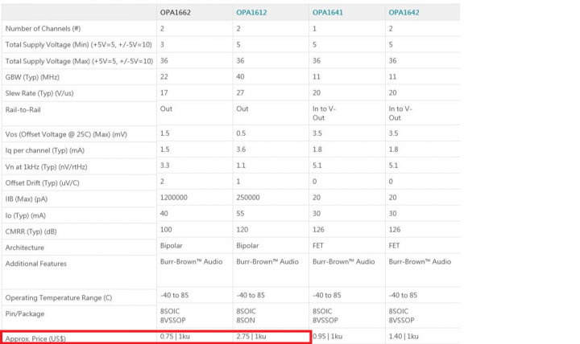This screenshot has width=580, height=344.
Task: Click the 1.40 | 1ku price for OPA1642
Action: tap(404, 336)
